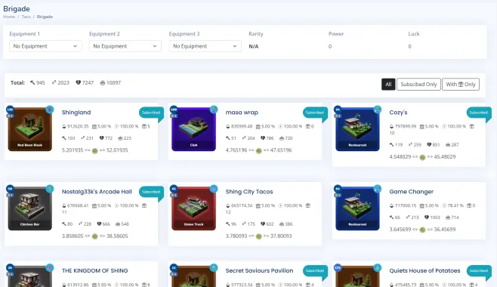
Task: Click the basket icon next to 10097 in Total
Action: coord(103,82)
